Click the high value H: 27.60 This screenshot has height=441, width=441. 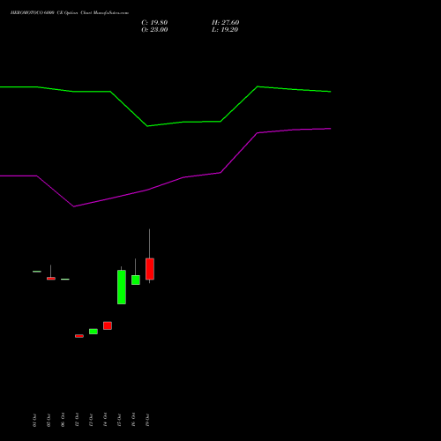(x=226, y=23)
